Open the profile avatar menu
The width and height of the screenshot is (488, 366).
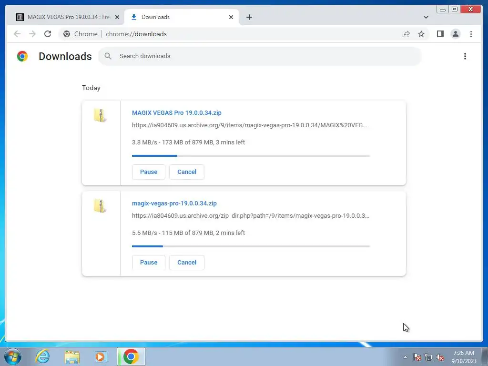(455, 34)
